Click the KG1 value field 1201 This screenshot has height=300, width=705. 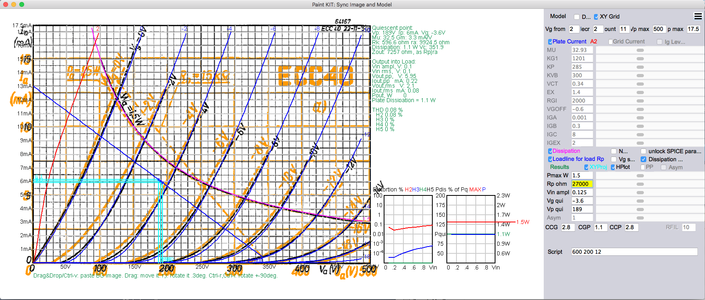pyautogui.click(x=582, y=58)
